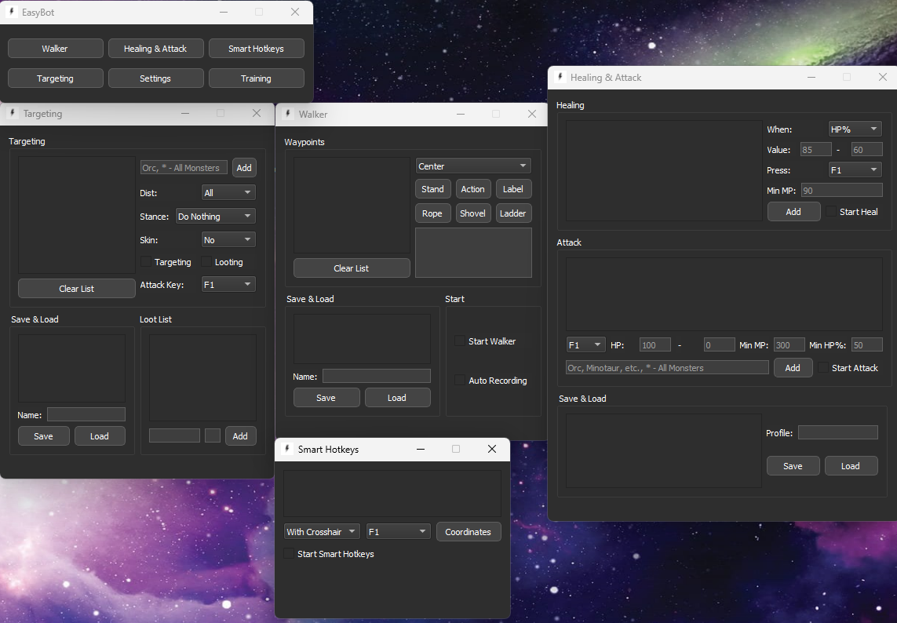Viewport: 897px width, 623px height.
Task: Click the Ladder waypoint button
Action: (513, 213)
